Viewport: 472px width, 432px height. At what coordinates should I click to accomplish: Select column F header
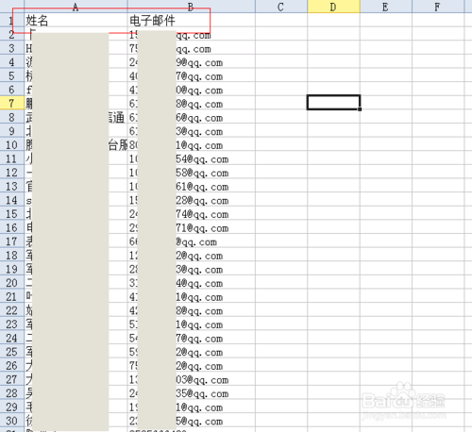click(438, 7)
